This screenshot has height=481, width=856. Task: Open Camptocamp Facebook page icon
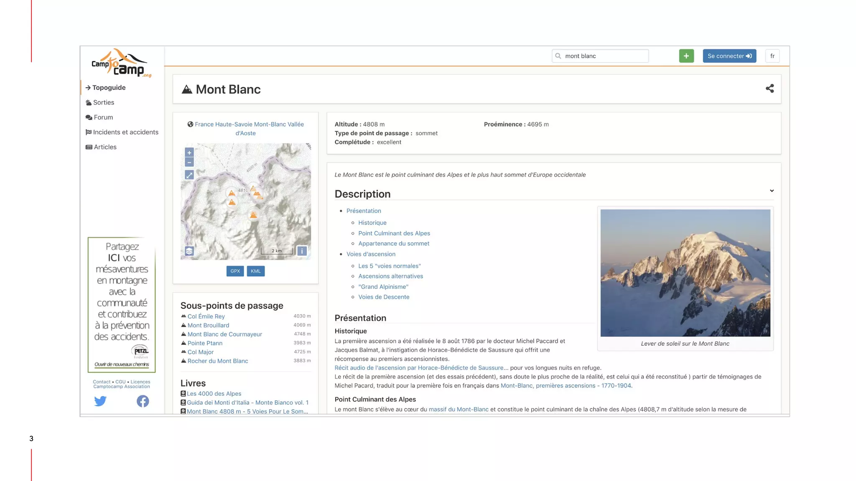pos(143,401)
